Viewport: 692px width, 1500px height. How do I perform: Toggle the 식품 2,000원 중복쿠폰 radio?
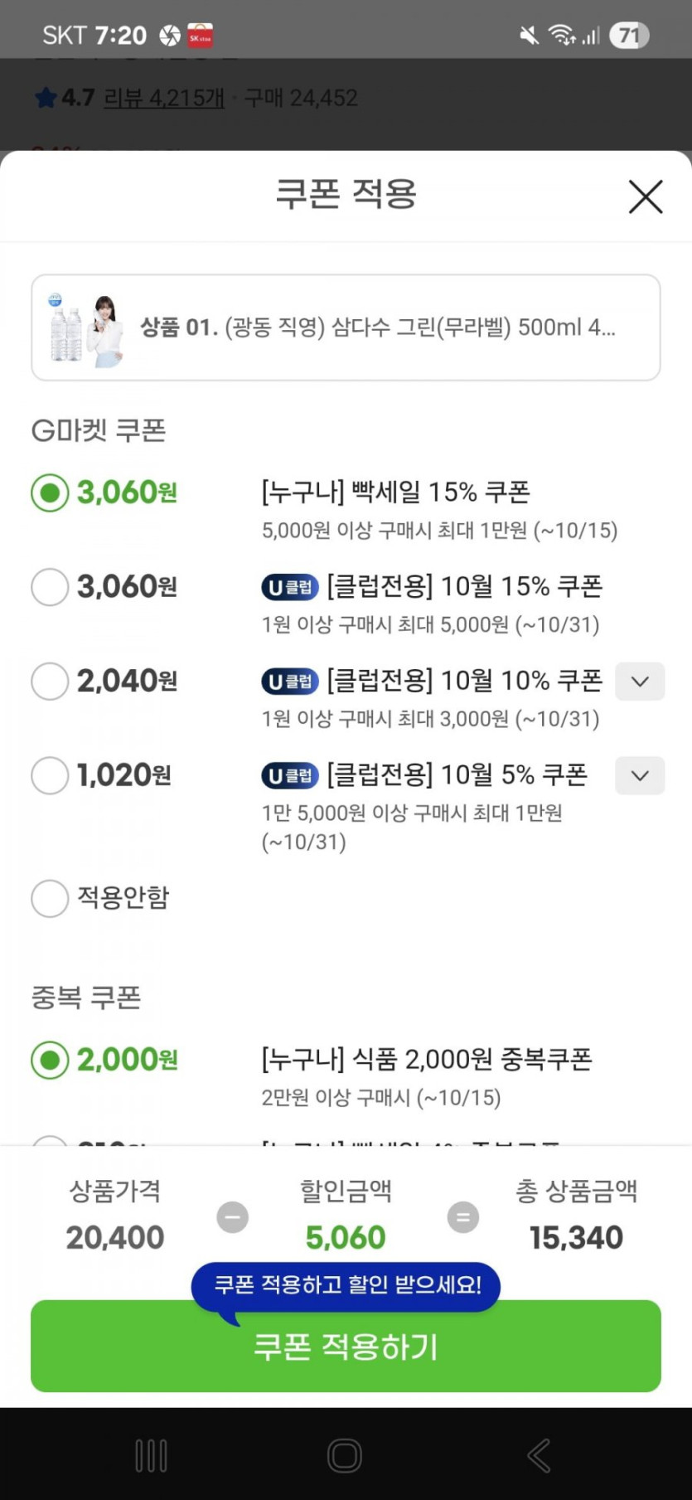coord(50,1060)
